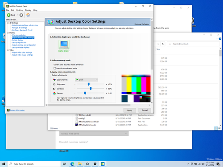Click the NVIDIA Control Panel title bar icon
This screenshot has width=223, height=167.
point(8,6)
